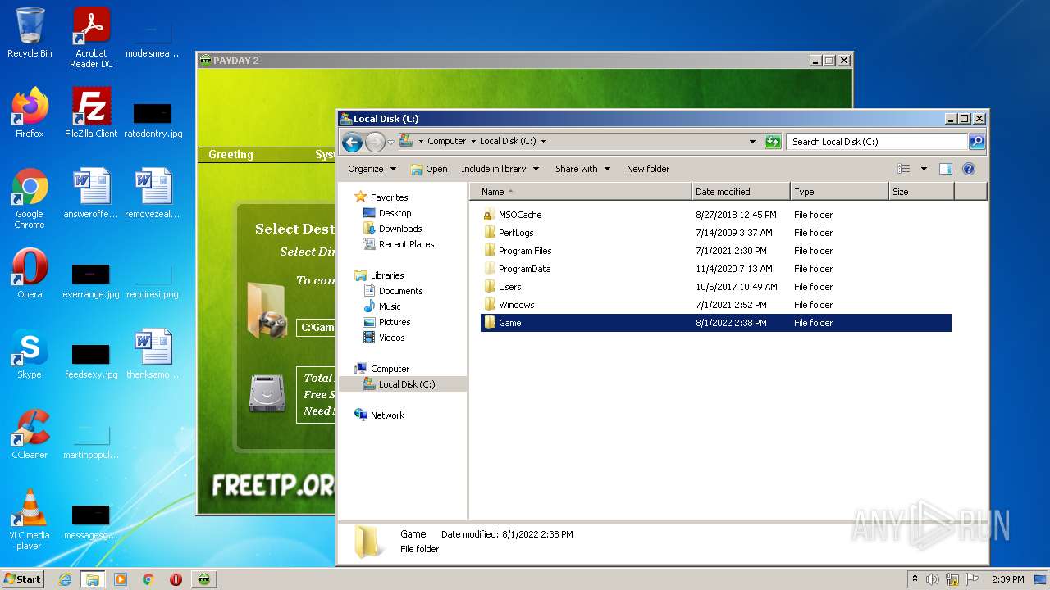
Task: Click destination path field in PAYDAY 2 installer
Action: (x=317, y=328)
